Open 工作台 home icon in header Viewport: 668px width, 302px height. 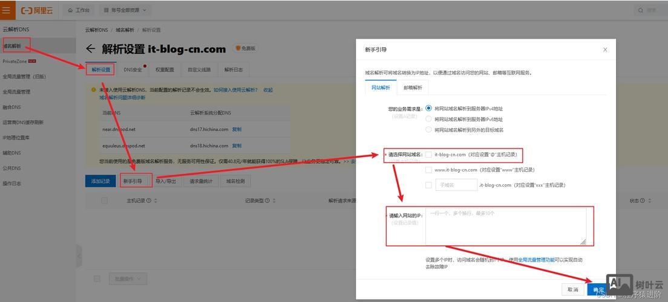click(71, 11)
